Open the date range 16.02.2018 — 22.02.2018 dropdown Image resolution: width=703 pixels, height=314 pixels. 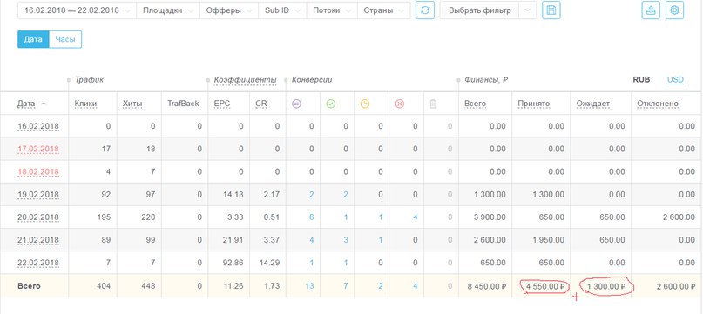(78, 10)
